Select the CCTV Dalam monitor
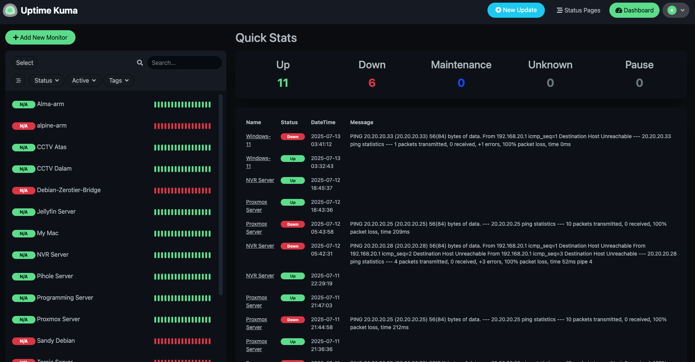The width and height of the screenshot is (695, 362). tap(112, 169)
